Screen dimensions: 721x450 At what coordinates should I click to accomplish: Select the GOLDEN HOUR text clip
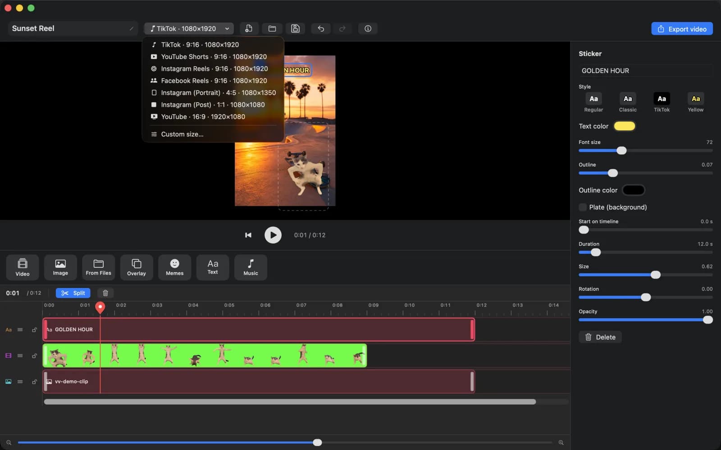point(259,329)
